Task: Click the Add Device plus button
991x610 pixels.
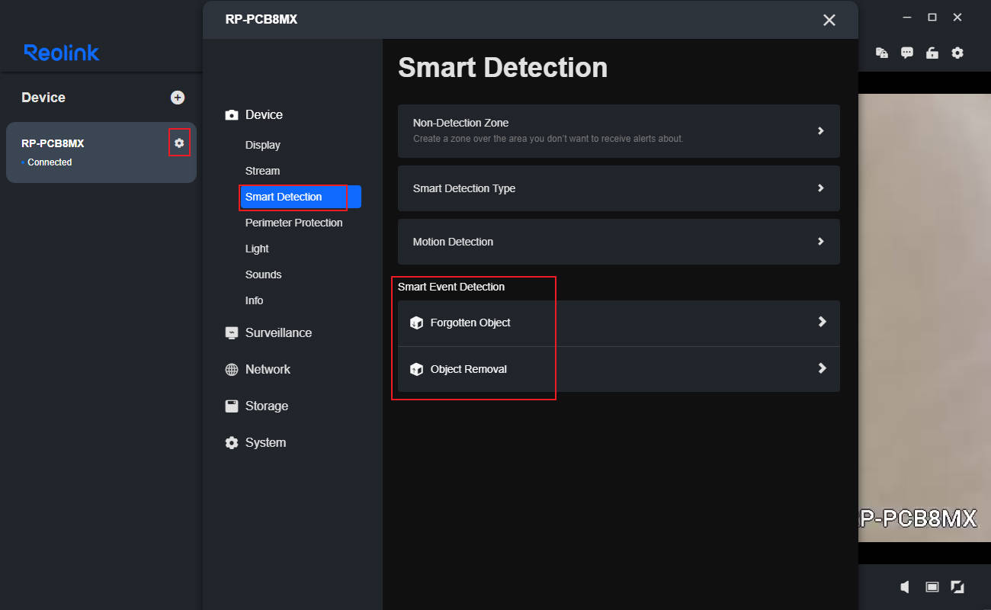Action: click(x=177, y=97)
